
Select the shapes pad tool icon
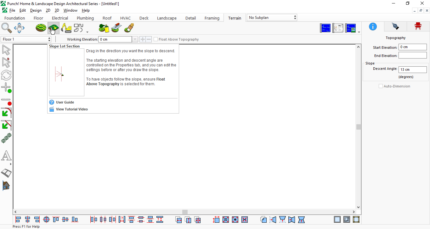pos(79,28)
